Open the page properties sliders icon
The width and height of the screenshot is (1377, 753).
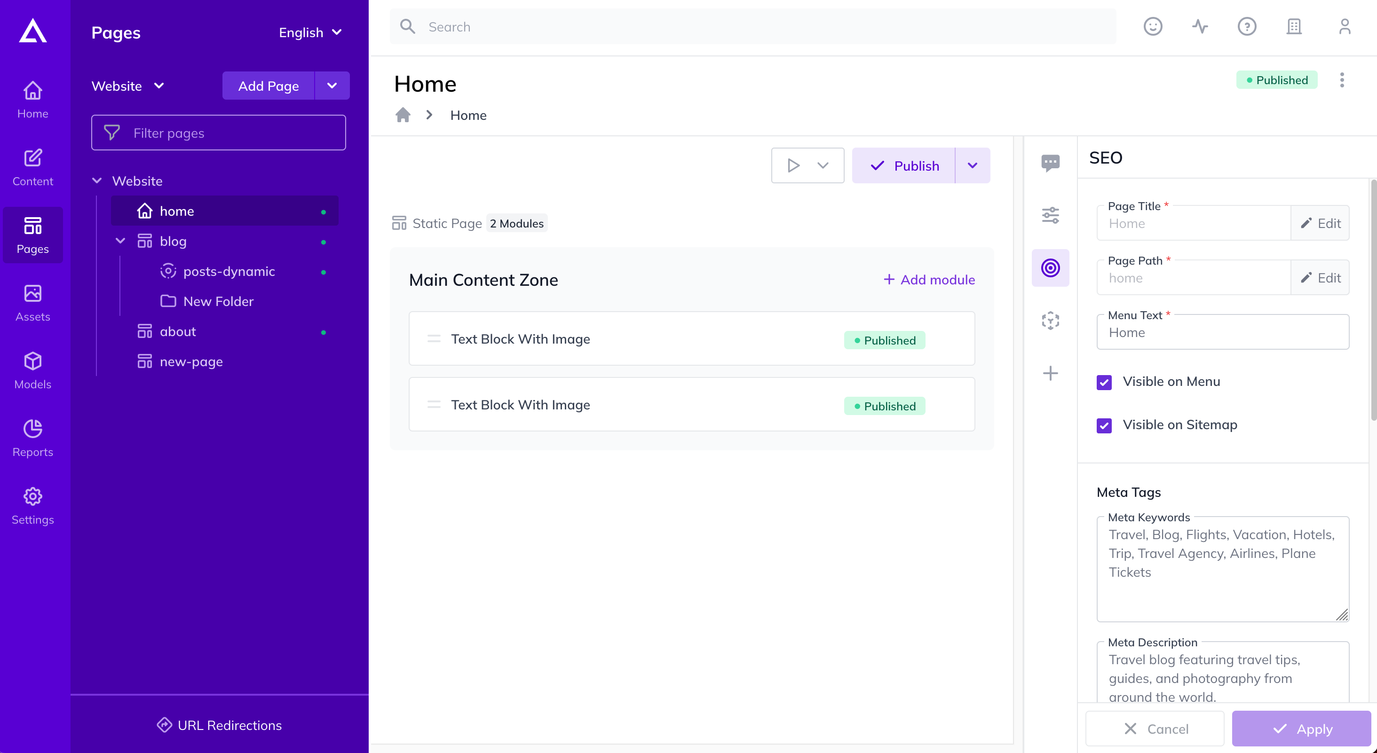[x=1051, y=215]
